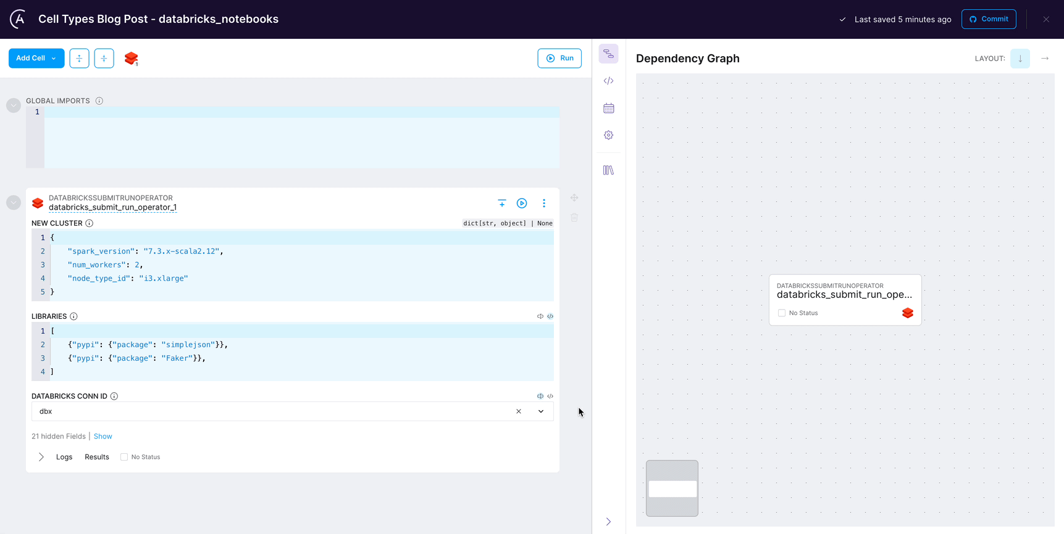Switch Libraries field to code mode
Image resolution: width=1064 pixels, height=534 pixels.
[x=550, y=316]
